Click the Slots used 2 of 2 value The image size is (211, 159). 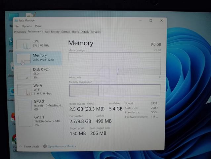154,108
